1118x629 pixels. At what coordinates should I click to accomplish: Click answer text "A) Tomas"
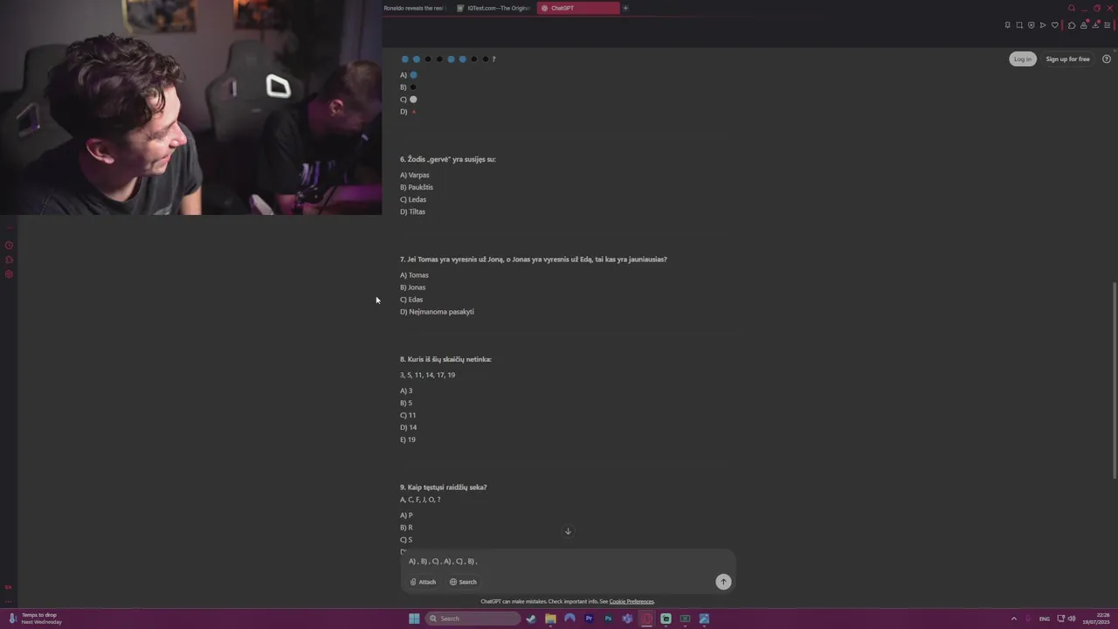(x=414, y=275)
